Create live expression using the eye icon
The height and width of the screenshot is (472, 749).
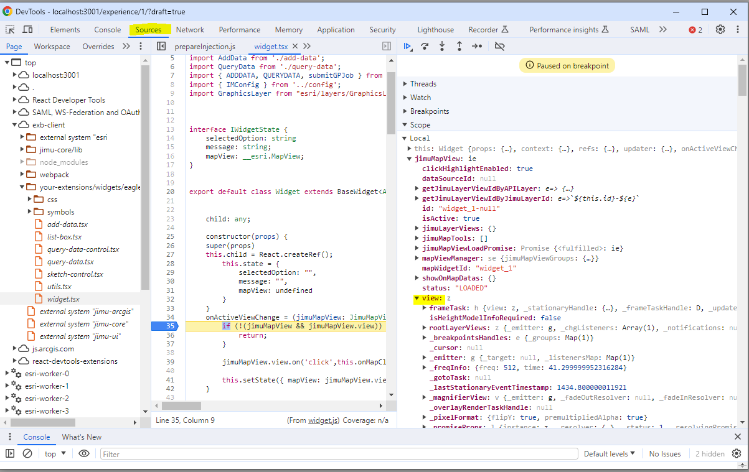84,454
